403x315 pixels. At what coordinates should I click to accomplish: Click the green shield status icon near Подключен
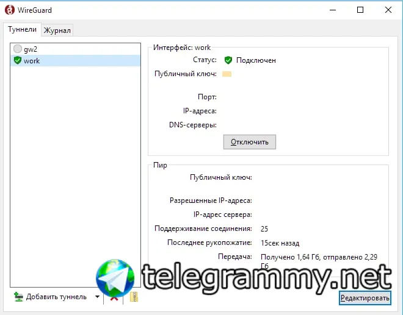[228, 60]
